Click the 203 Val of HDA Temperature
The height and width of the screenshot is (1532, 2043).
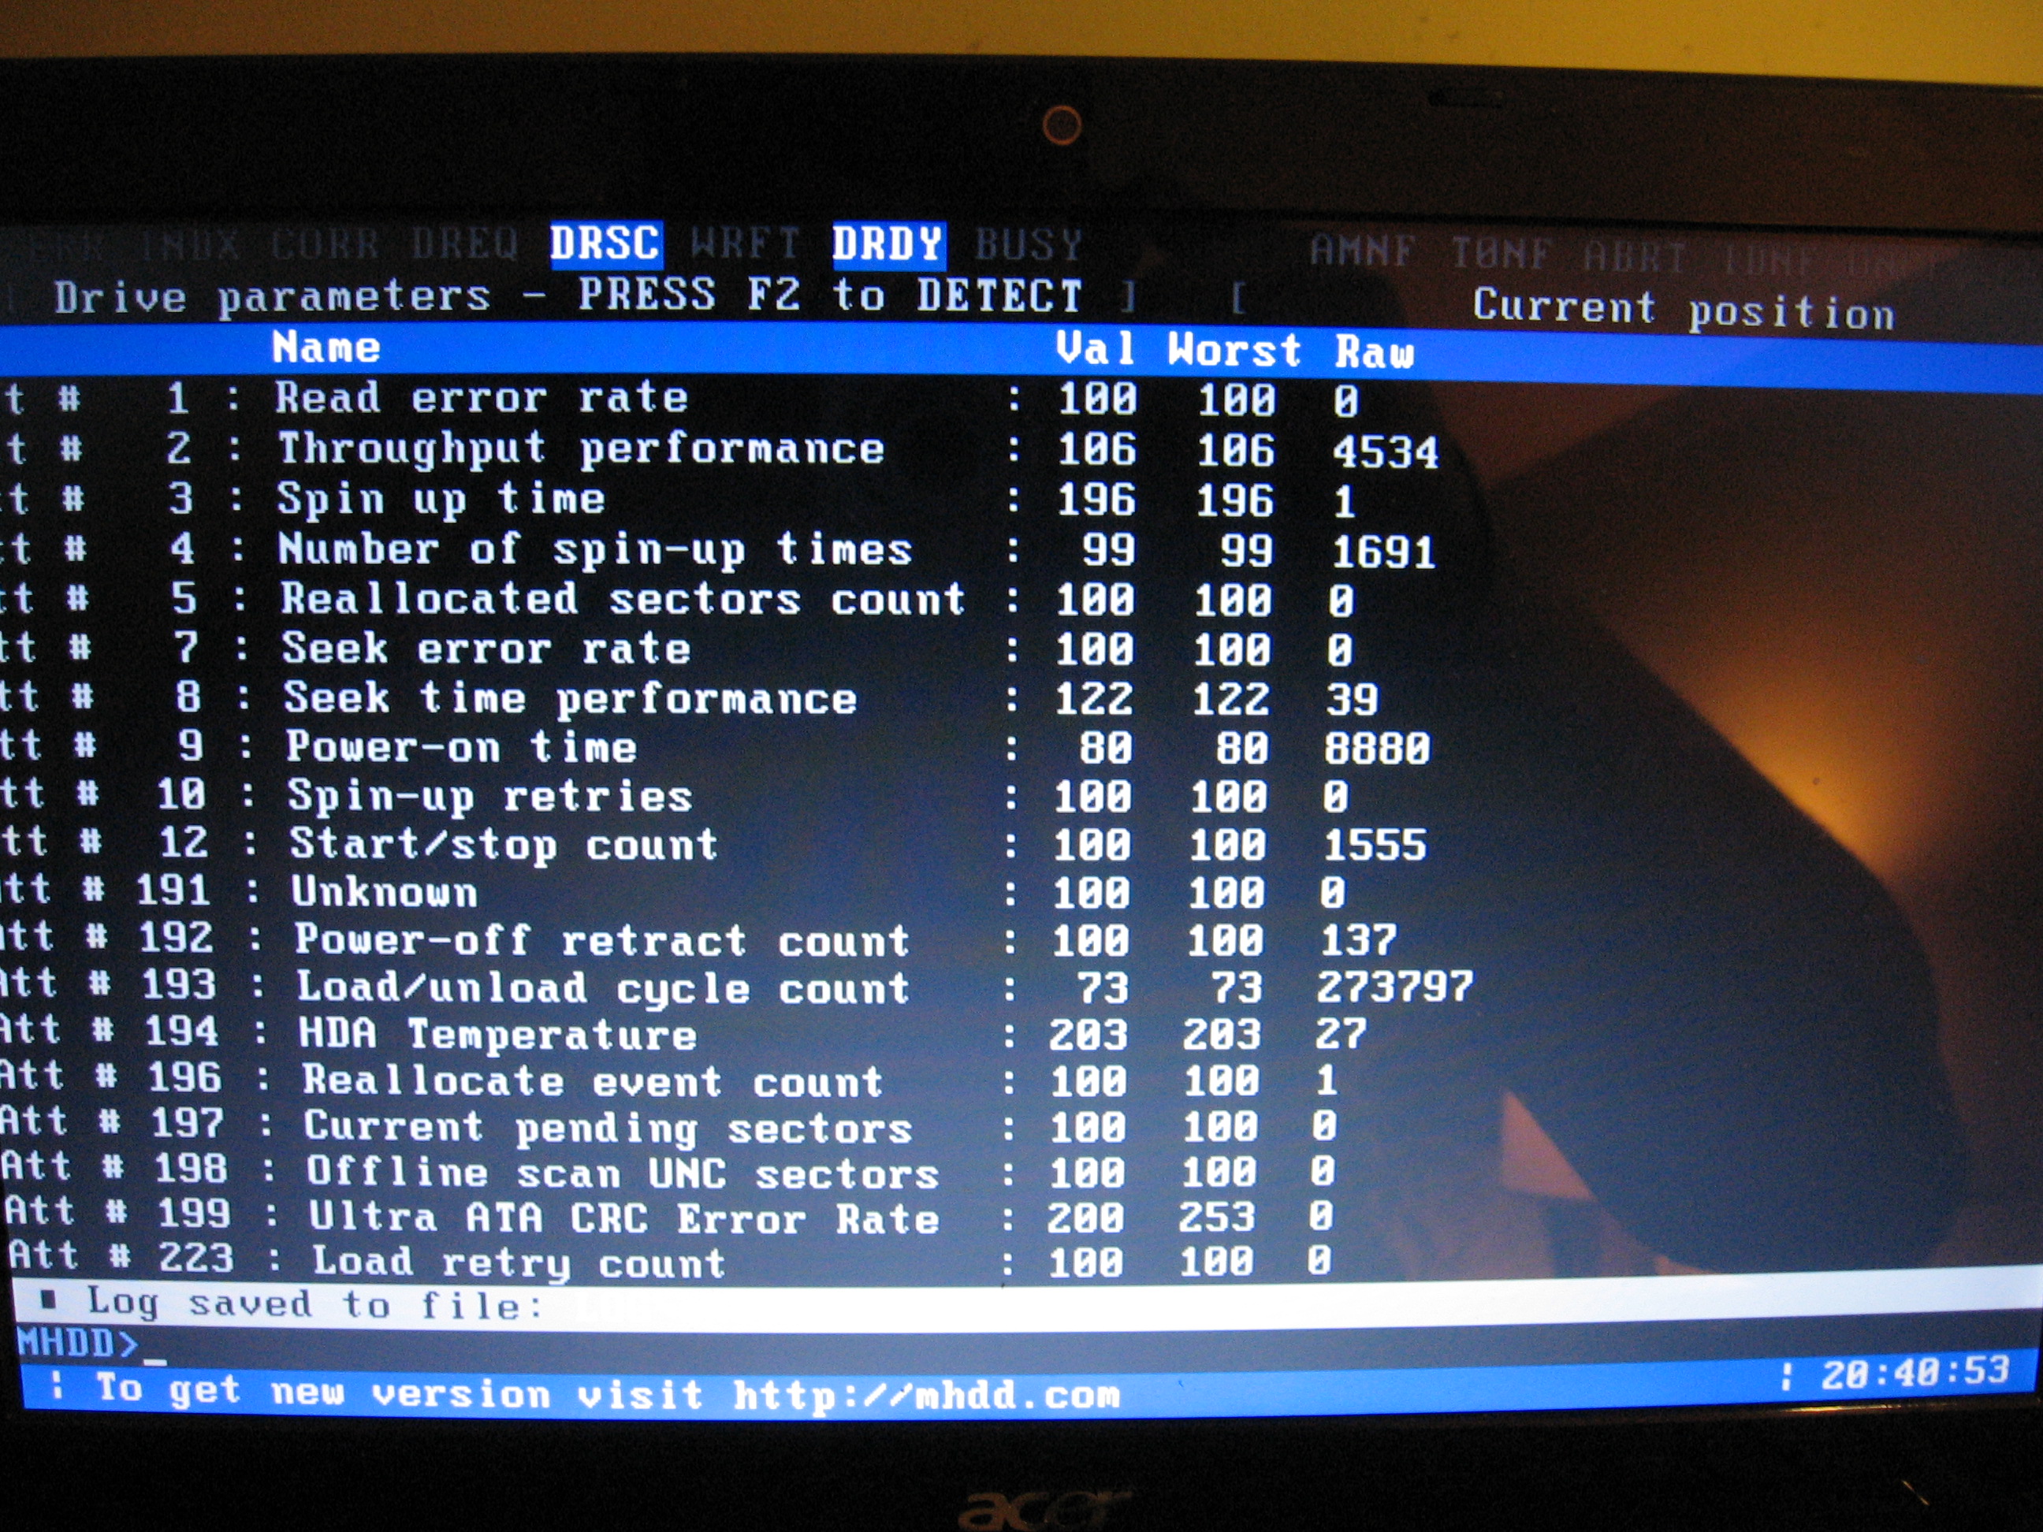click(x=1088, y=1034)
